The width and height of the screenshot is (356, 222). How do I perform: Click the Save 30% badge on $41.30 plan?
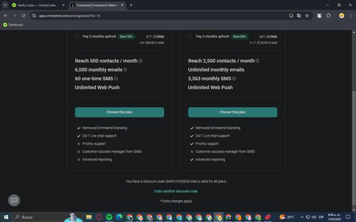[x=239, y=37]
